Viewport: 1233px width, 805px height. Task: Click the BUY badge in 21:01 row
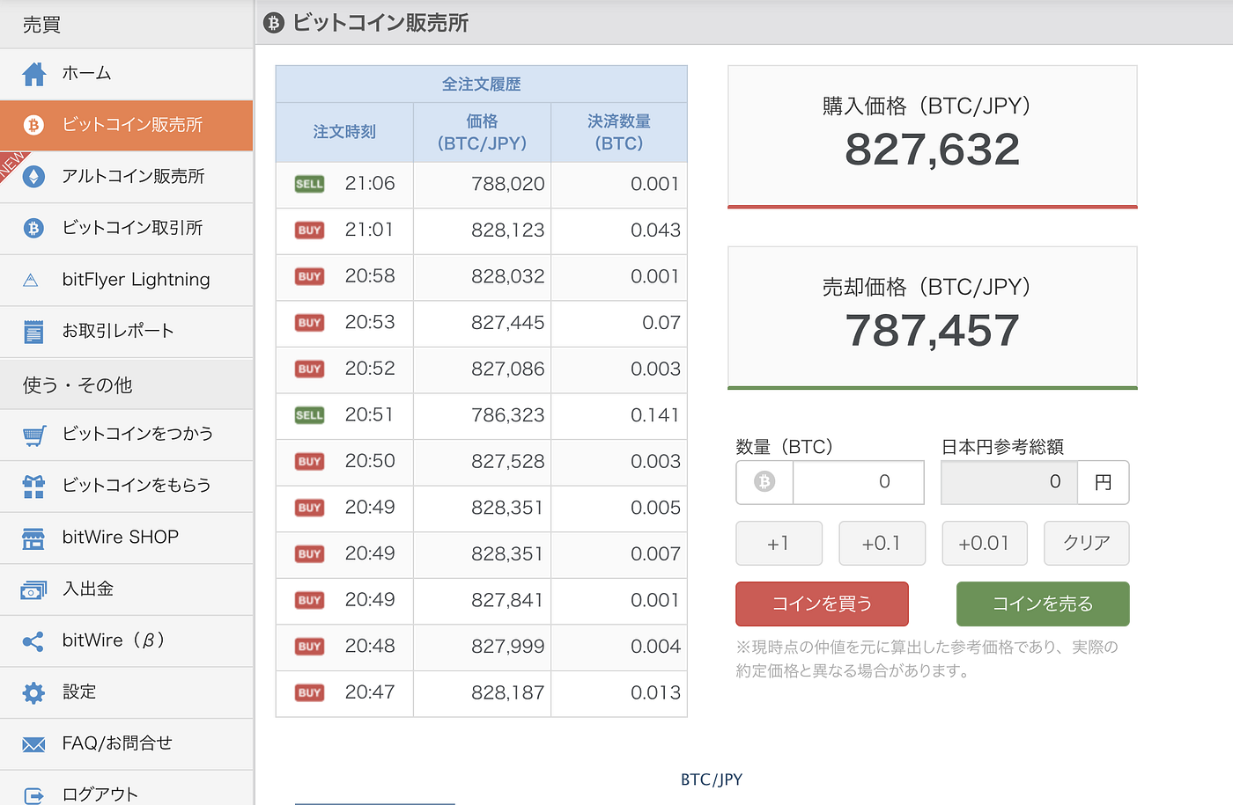[309, 231]
